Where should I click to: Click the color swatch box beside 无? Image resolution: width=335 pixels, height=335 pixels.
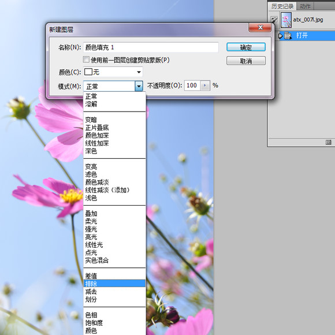(x=88, y=72)
